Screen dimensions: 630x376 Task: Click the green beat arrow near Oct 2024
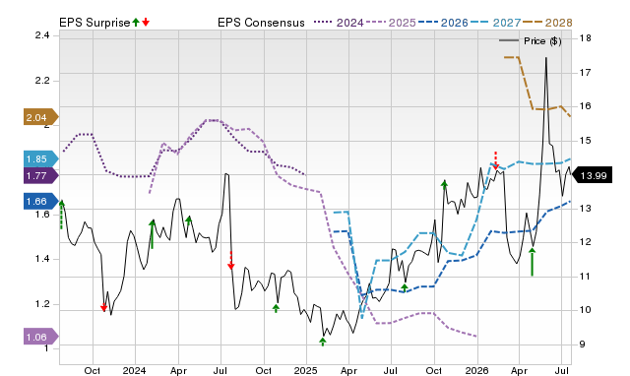pos(276,308)
